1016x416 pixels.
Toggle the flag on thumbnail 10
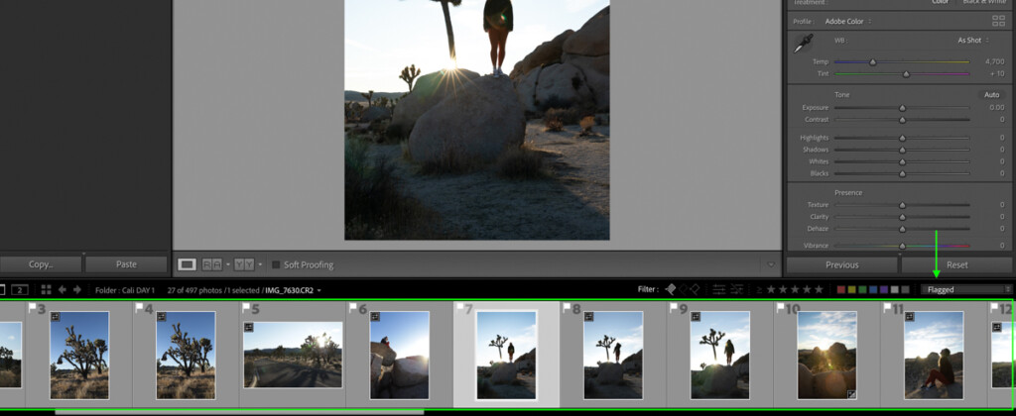781,307
